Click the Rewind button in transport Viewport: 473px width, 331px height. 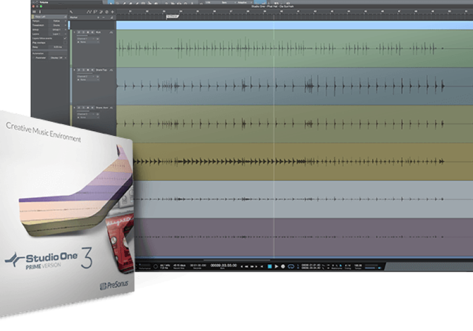pos(247,267)
